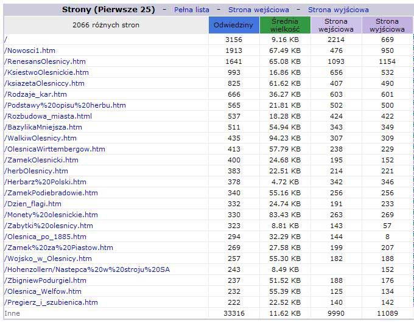The height and width of the screenshot is (323, 414).
Task: Open the /ZamekOlesnicki.htm link
Action: [x=41, y=160]
